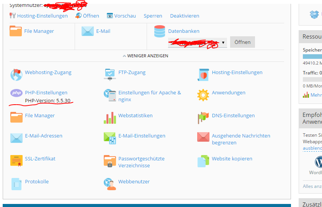Click the Anwendungen gear icon
Screen dimensions: 322x207
[203, 95]
